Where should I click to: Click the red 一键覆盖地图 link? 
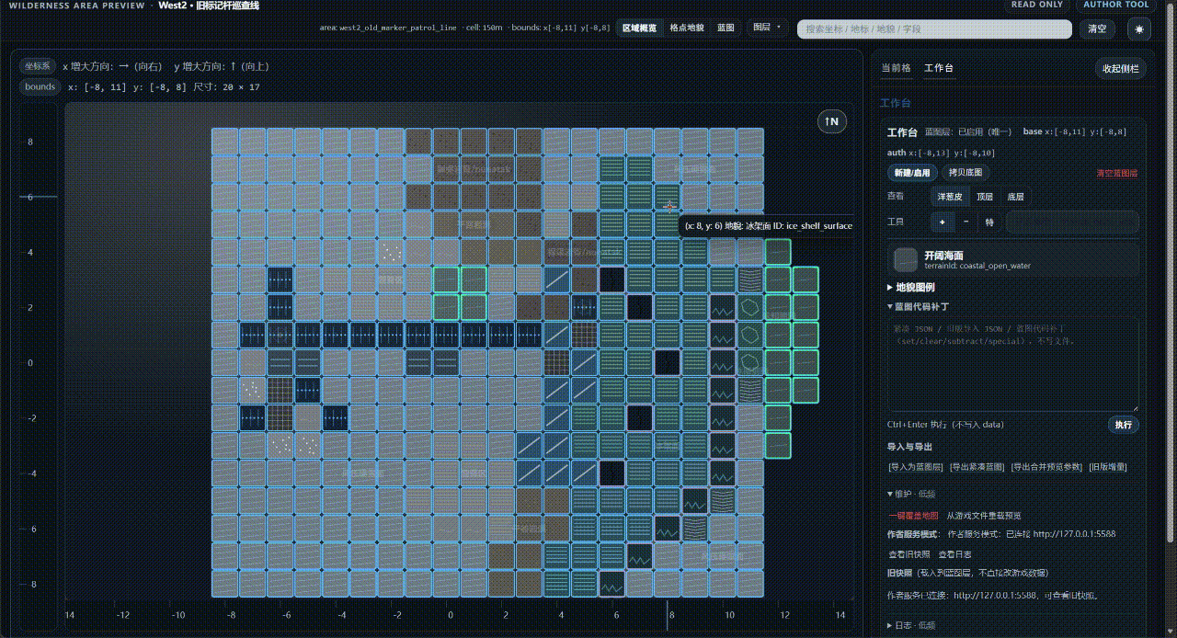click(913, 516)
